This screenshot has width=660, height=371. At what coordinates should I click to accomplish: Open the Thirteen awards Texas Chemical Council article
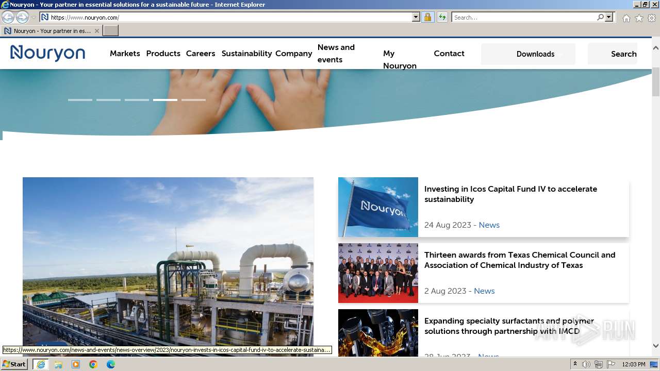coord(520,260)
